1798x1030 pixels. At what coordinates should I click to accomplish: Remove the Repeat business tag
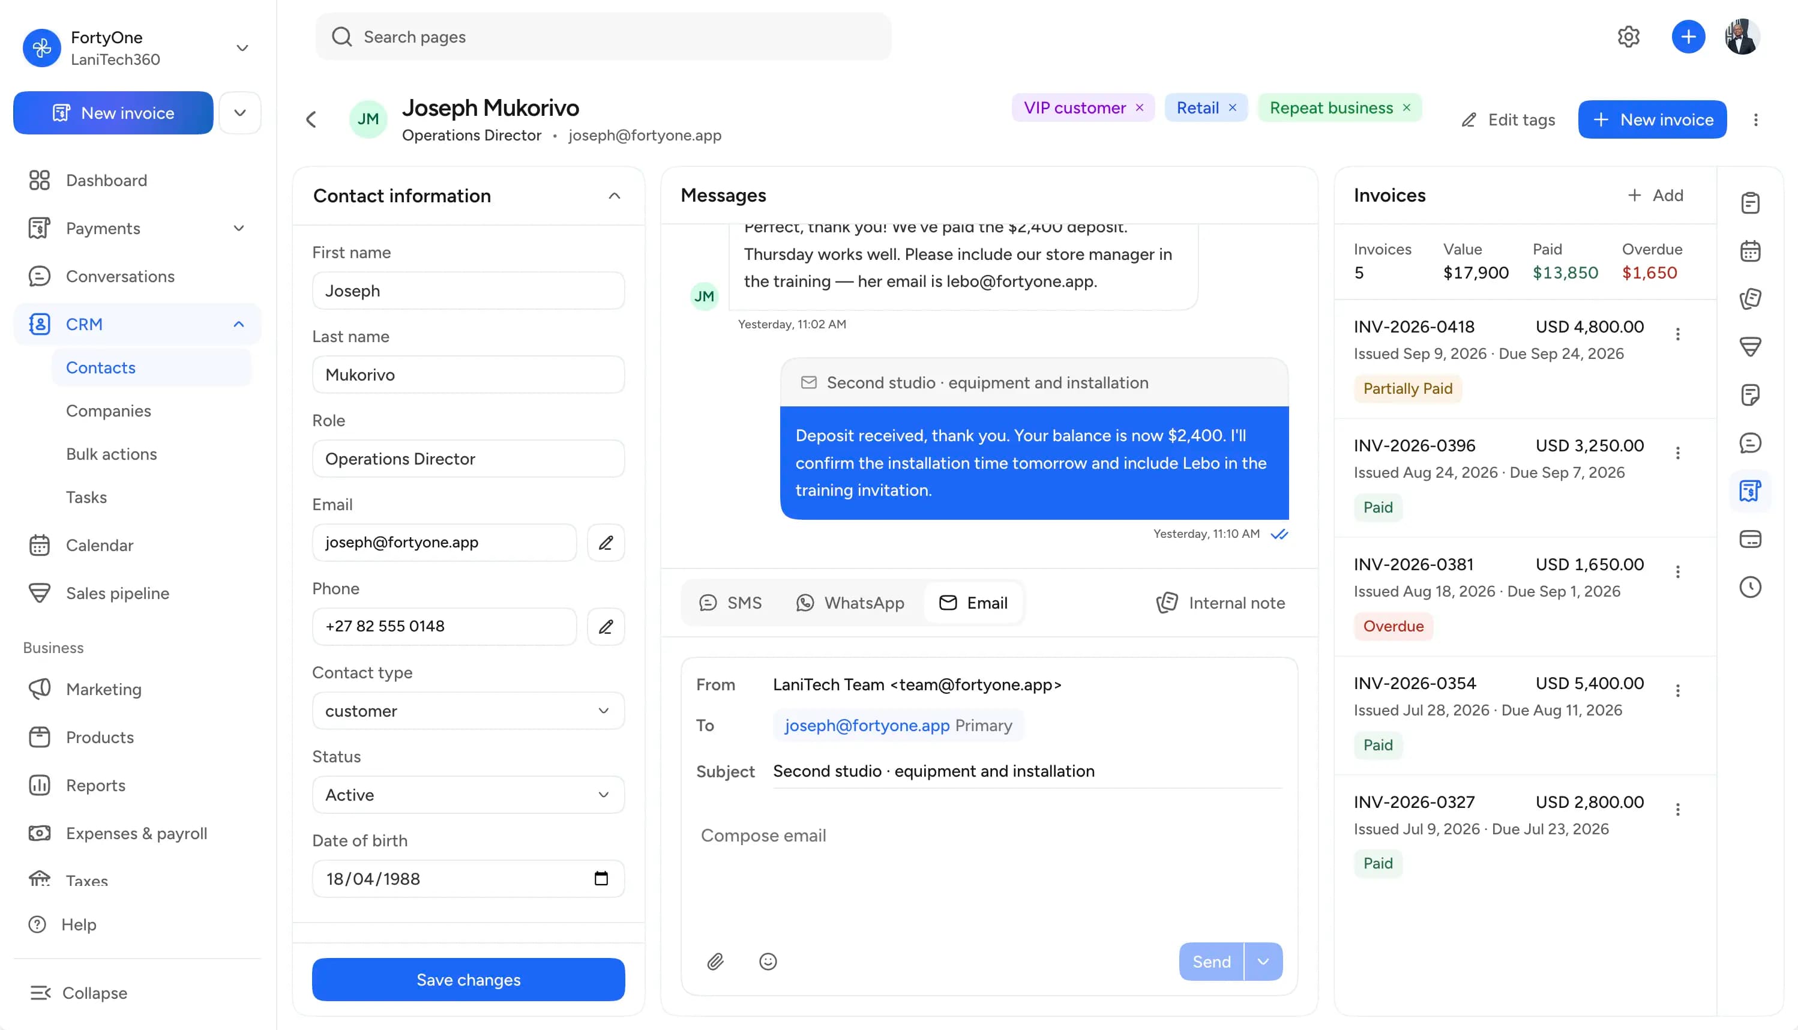[1406, 107]
